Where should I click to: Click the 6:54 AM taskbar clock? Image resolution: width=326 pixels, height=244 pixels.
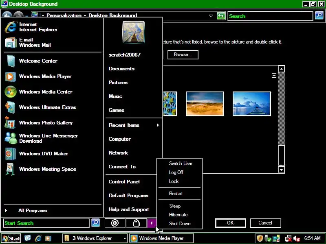[x=312, y=238]
